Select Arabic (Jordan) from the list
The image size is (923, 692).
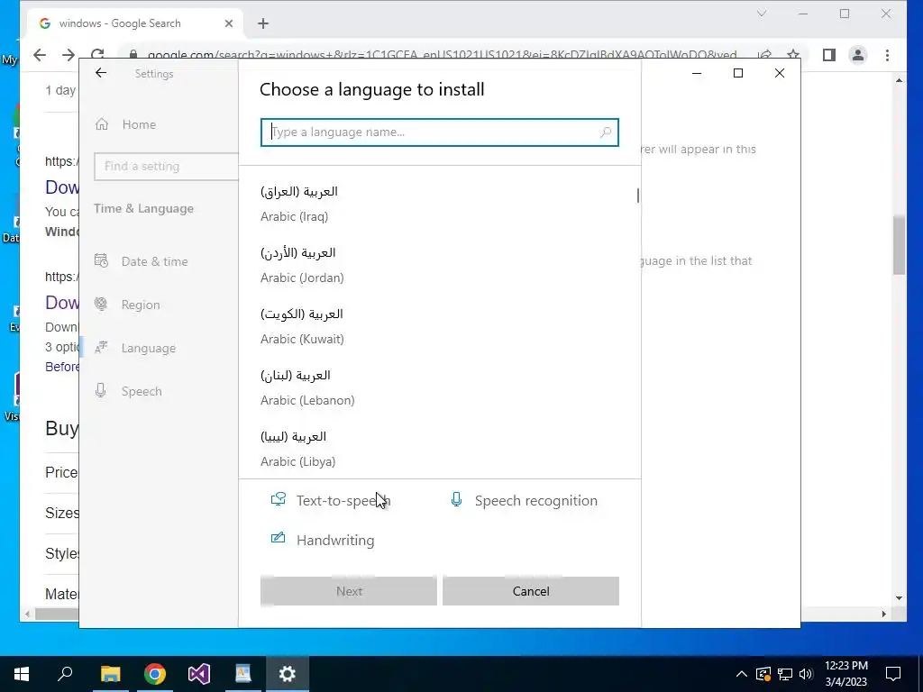pos(438,265)
